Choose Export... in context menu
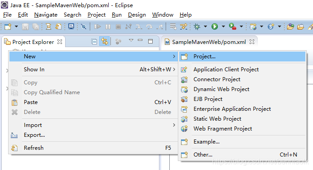This screenshot has width=313, height=170. pos(93,135)
